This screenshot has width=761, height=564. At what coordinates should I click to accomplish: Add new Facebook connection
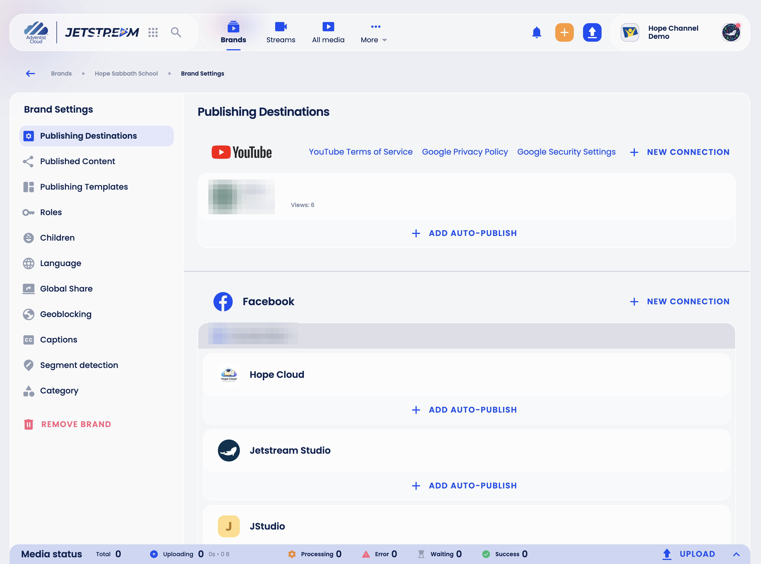point(679,301)
